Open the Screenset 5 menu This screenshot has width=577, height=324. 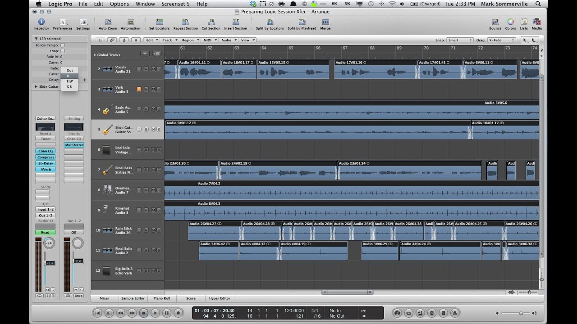[x=176, y=4]
